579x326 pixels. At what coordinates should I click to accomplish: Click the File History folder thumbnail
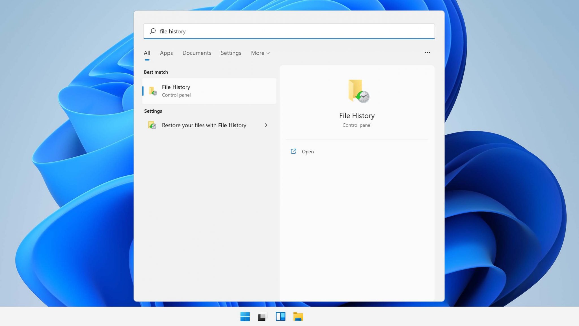(x=357, y=91)
